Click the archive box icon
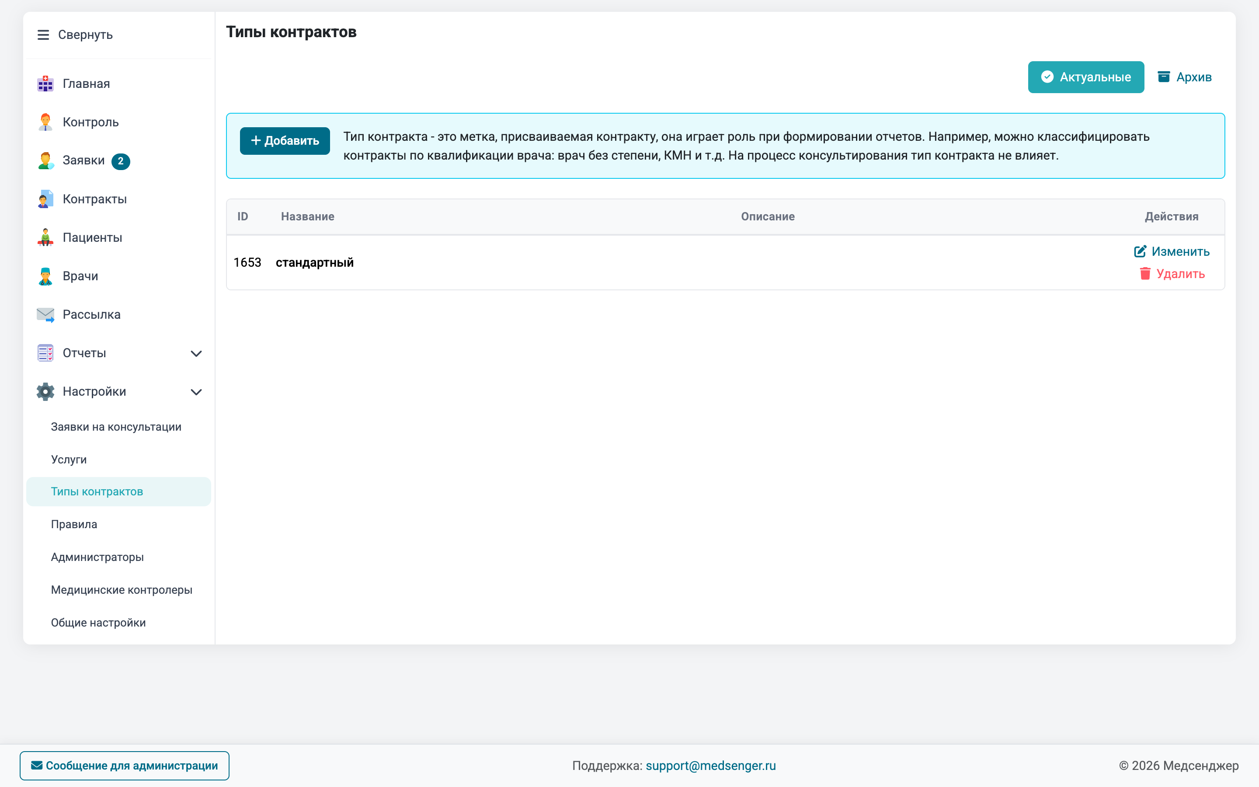The image size is (1259, 787). 1164,77
